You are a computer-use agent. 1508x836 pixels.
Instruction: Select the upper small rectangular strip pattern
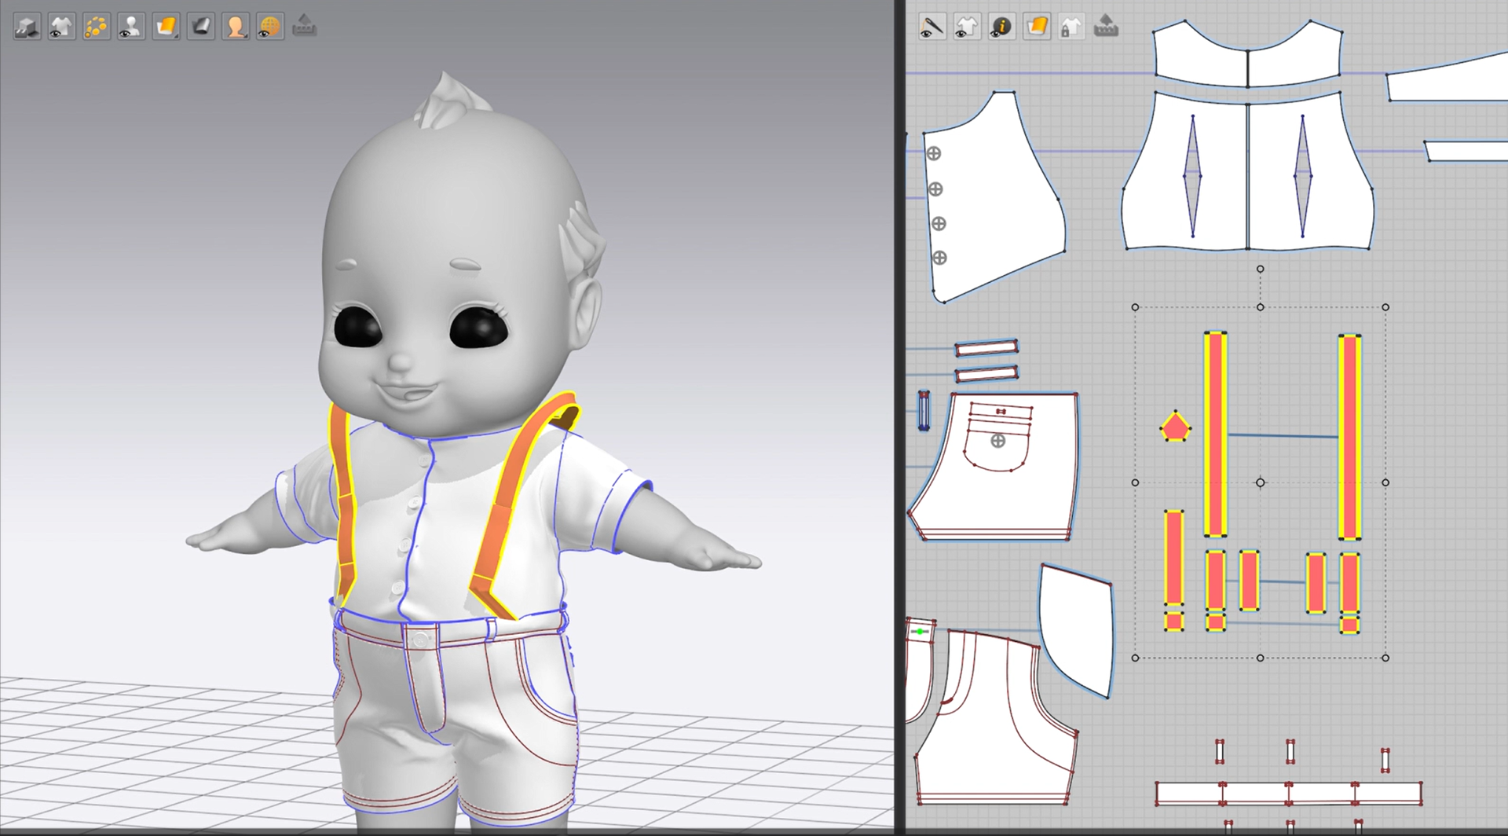click(x=986, y=347)
